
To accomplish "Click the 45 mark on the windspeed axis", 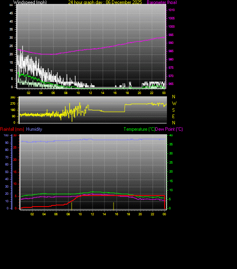I will point(11,13).
